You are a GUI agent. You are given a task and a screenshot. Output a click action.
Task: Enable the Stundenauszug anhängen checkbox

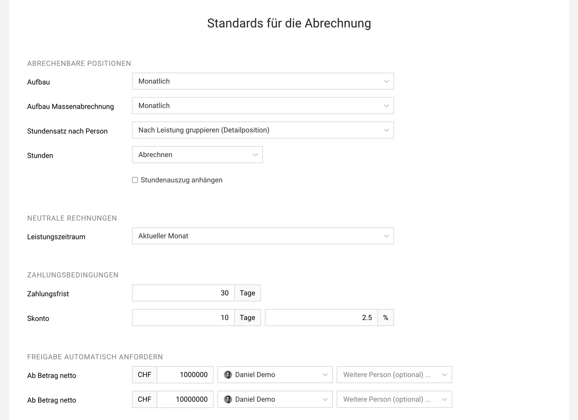[135, 180]
